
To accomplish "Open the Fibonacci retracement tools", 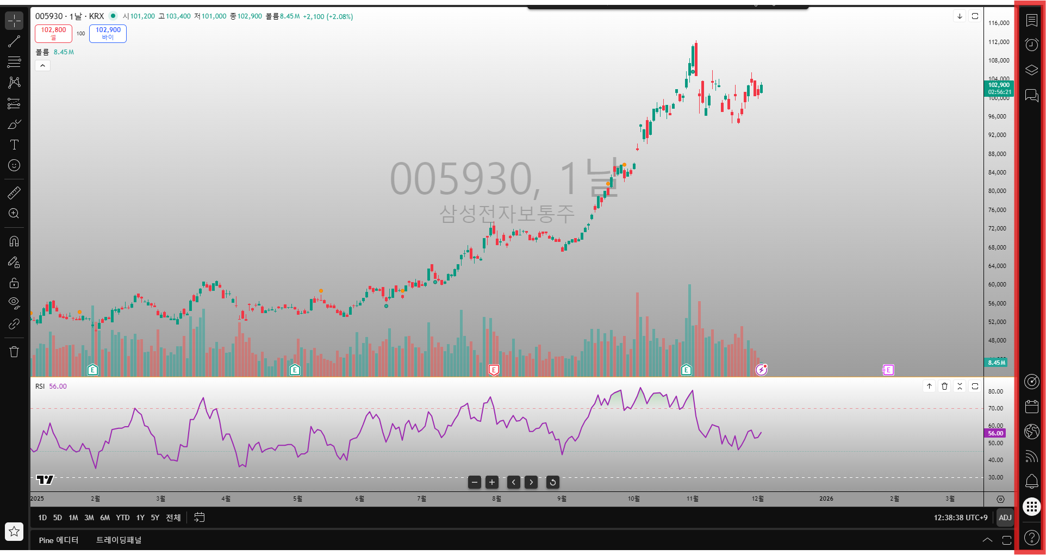I will pos(14,62).
